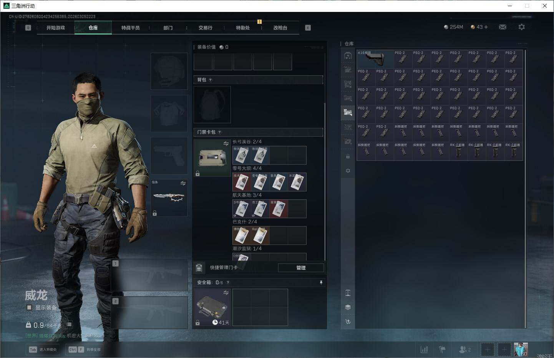
Task: Open the lower IV warehouse container tab
Action: point(348,141)
